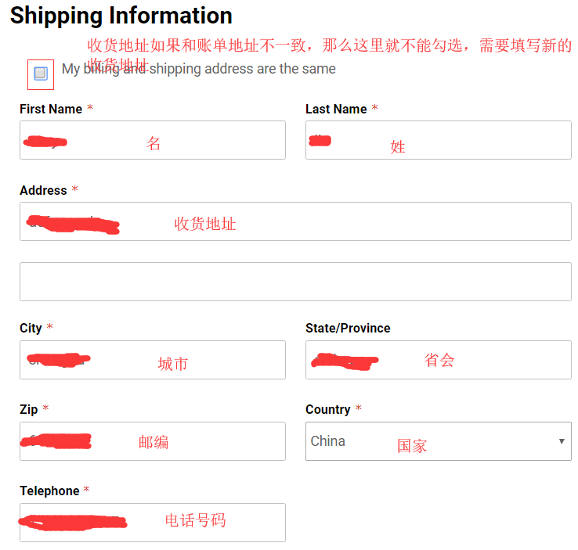Click the 'State/Province' field label
The width and height of the screenshot is (578, 550).
coord(348,329)
